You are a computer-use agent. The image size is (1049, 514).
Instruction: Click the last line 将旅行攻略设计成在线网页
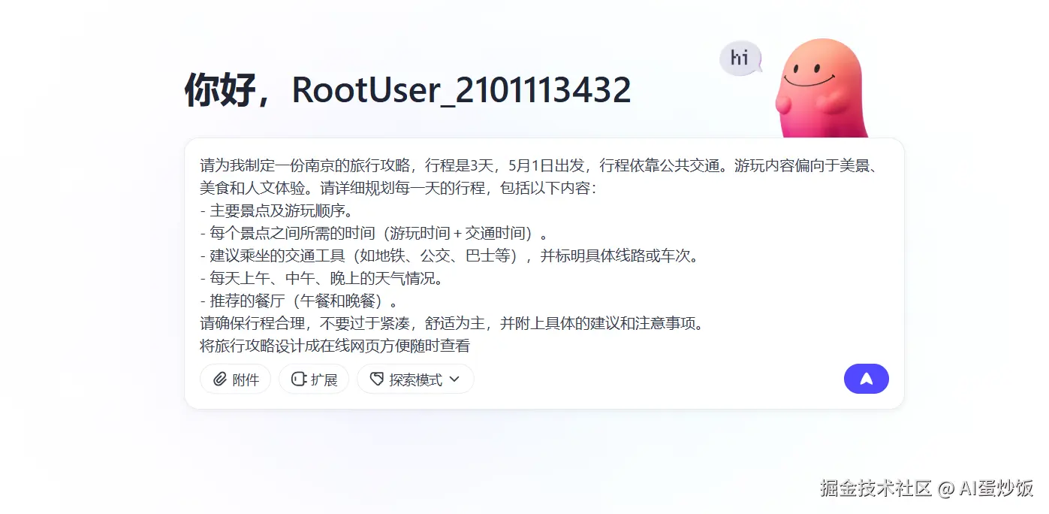click(335, 346)
